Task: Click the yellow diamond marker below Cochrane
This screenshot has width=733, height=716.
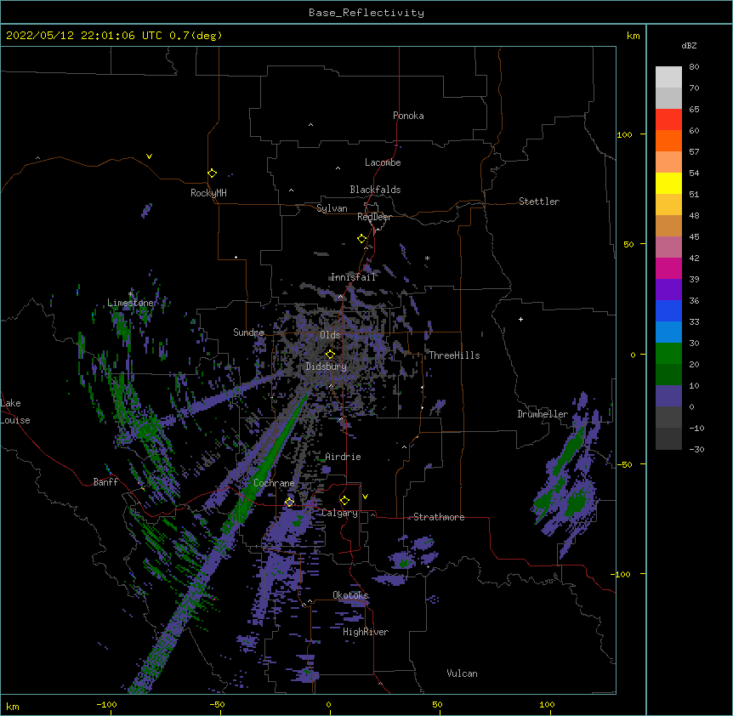Action: point(289,502)
